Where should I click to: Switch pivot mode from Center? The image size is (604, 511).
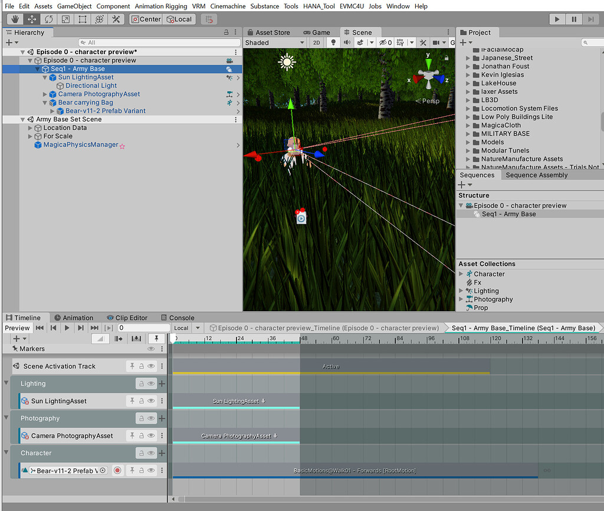pos(145,19)
